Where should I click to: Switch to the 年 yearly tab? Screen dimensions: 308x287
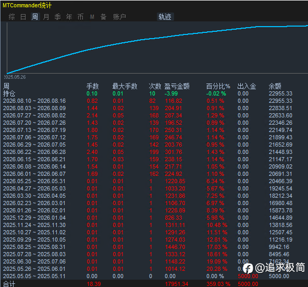69,17
